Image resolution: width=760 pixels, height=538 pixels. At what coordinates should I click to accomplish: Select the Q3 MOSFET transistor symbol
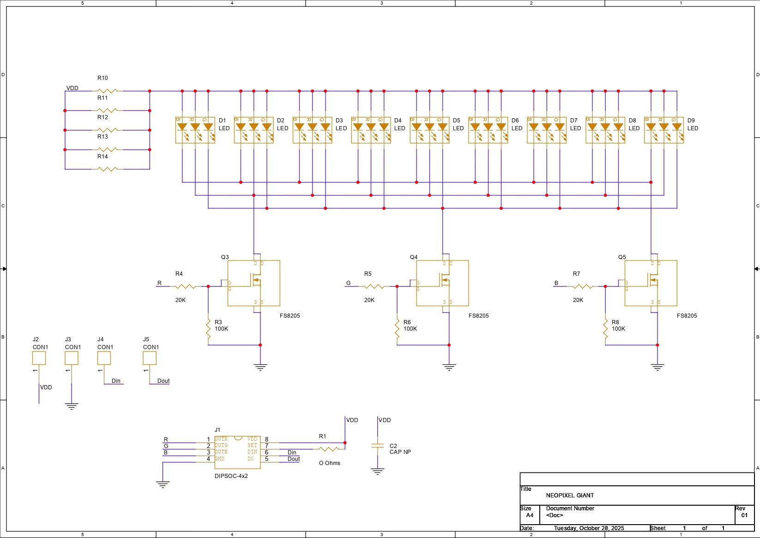coord(253,283)
